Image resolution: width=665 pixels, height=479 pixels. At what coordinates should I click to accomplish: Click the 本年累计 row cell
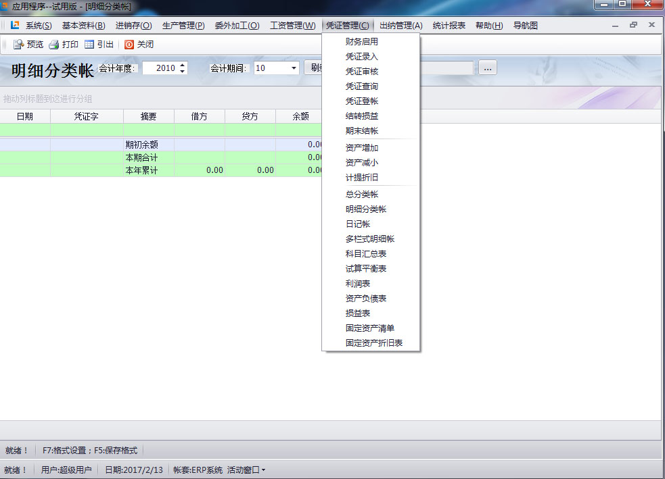148,170
